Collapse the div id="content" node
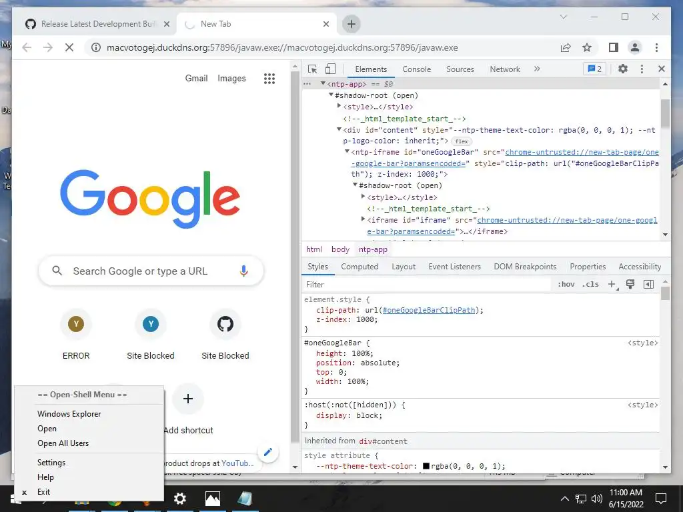The image size is (683, 512). (x=339, y=129)
